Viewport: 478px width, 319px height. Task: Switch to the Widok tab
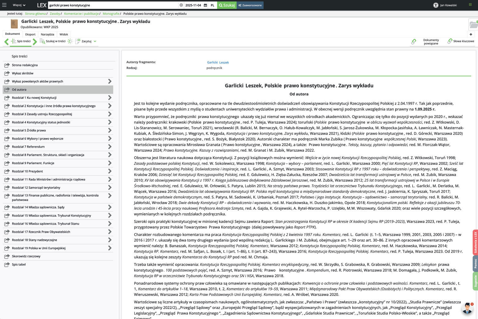click(63, 34)
